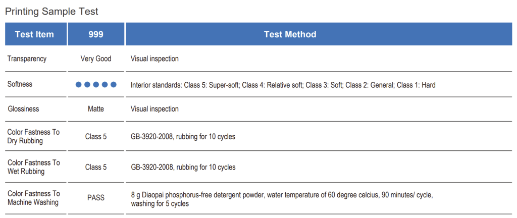Click Color Fastness To Dry Rubbing label
The height and width of the screenshot is (218, 517).
(33, 136)
